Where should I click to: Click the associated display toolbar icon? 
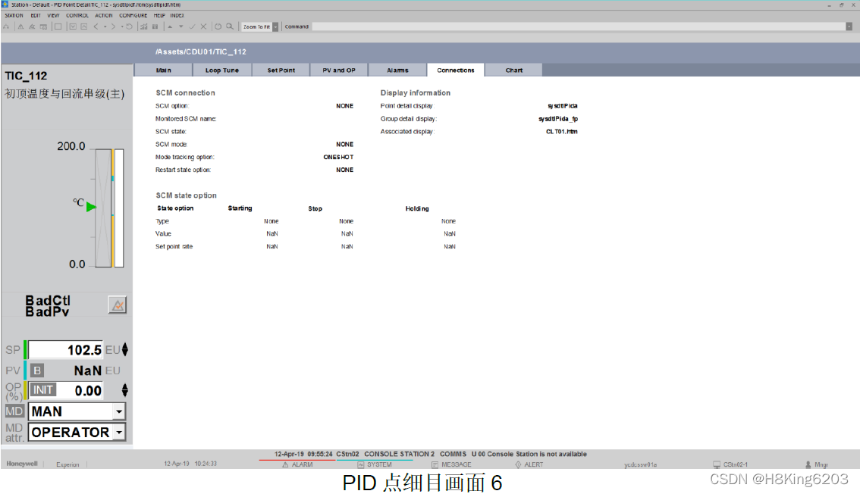click(x=43, y=27)
